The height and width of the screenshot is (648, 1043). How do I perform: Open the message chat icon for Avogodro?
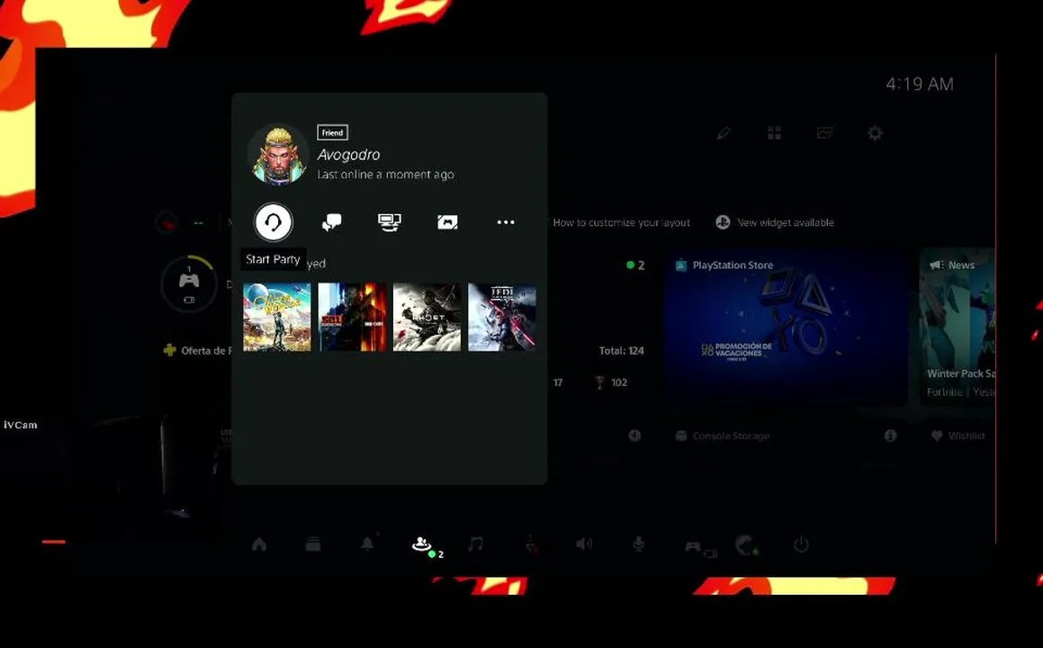tap(331, 222)
